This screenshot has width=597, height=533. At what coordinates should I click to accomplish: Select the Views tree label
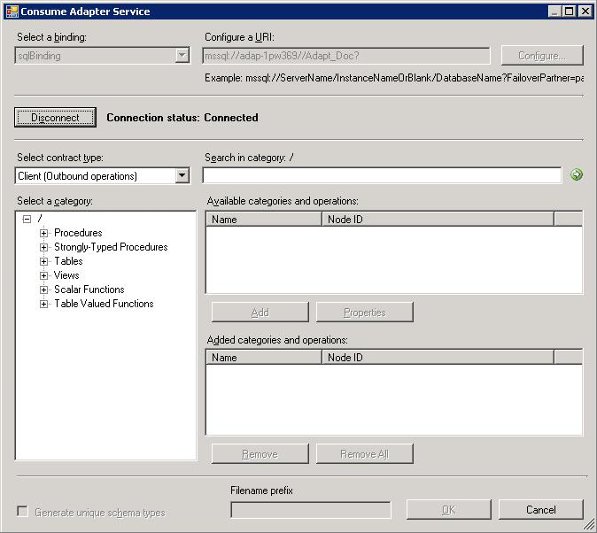click(66, 275)
